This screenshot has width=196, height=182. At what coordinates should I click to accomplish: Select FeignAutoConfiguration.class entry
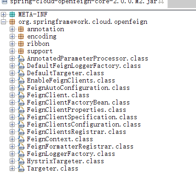[78, 88]
